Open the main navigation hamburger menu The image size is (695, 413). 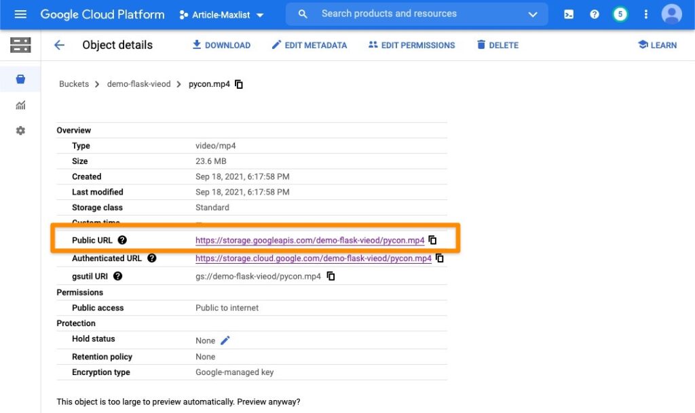20,14
